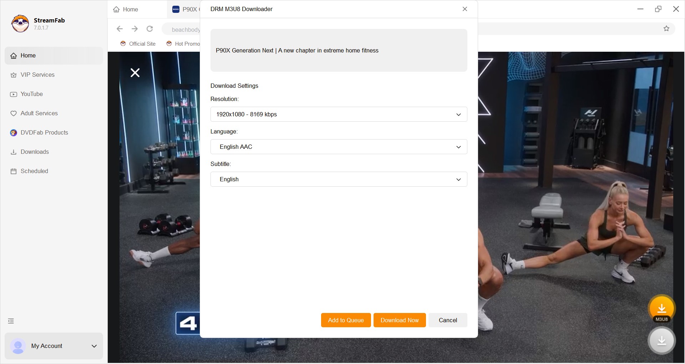
Task: Click inside the beachbody address bar
Action: pyautogui.click(x=186, y=29)
